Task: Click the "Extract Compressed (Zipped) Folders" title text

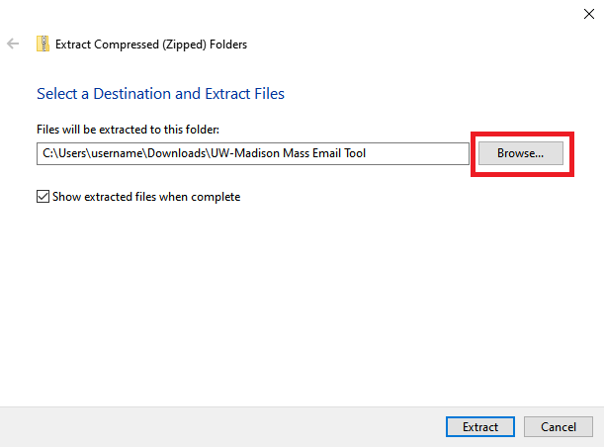Action: click(151, 45)
